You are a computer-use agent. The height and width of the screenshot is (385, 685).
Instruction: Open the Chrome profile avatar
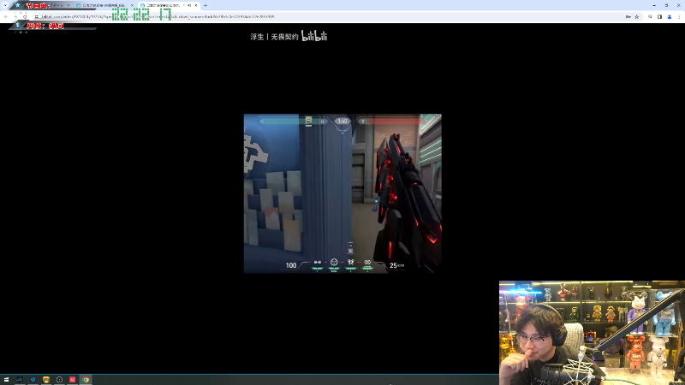pyautogui.click(x=670, y=16)
